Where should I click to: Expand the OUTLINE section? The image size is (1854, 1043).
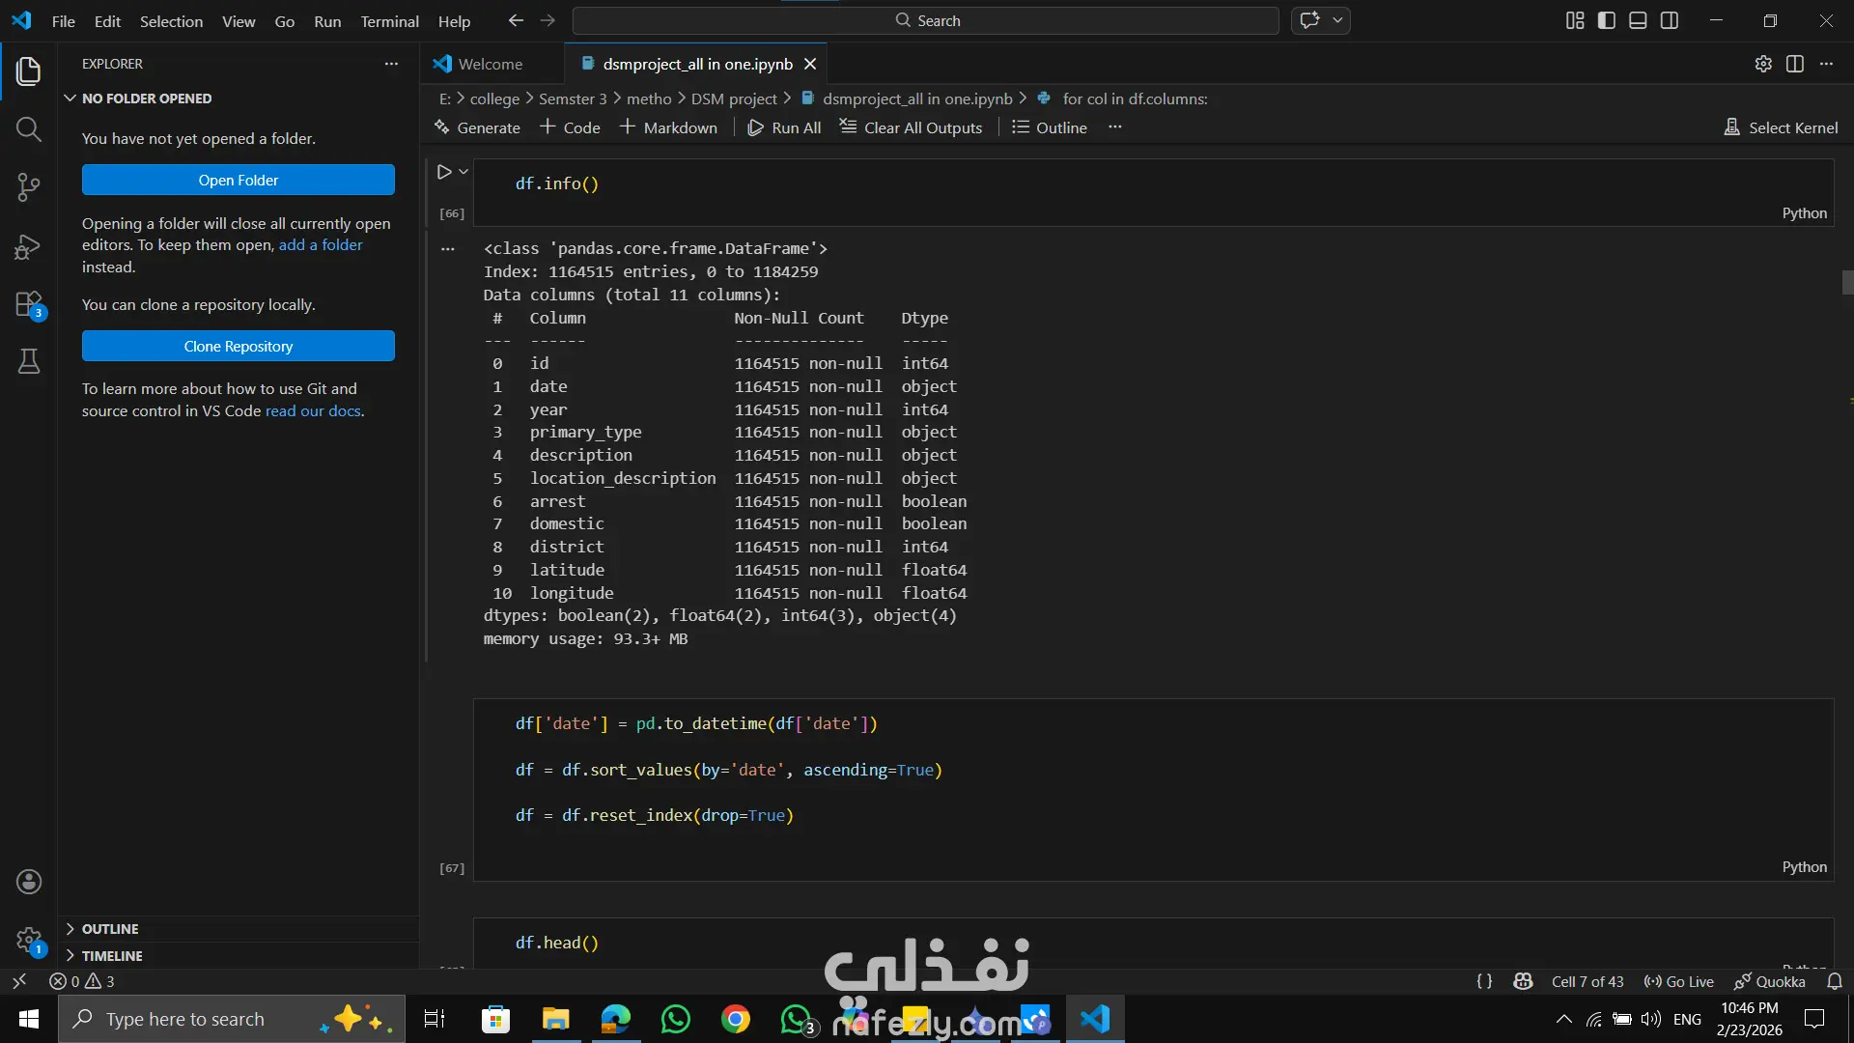click(110, 928)
